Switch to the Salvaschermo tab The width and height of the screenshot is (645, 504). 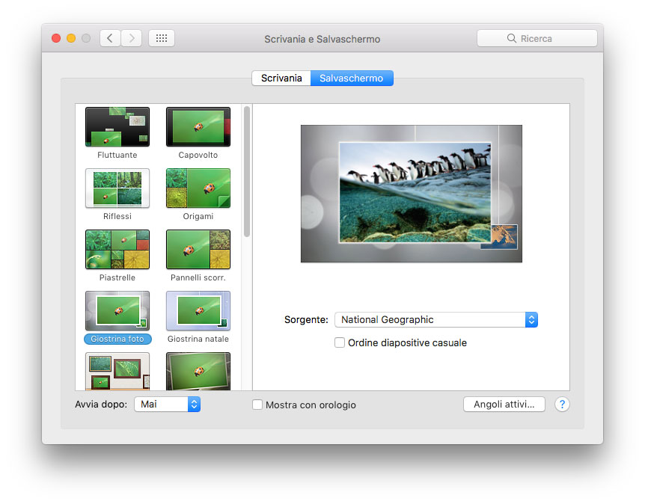[x=352, y=78]
